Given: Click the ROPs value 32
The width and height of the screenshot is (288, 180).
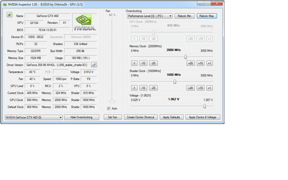Looking at the screenshot, I should pos(36,44).
